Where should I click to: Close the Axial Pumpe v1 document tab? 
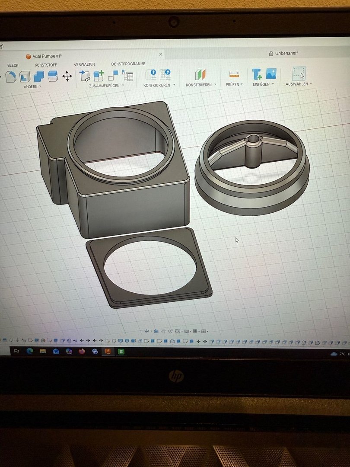click(161, 54)
